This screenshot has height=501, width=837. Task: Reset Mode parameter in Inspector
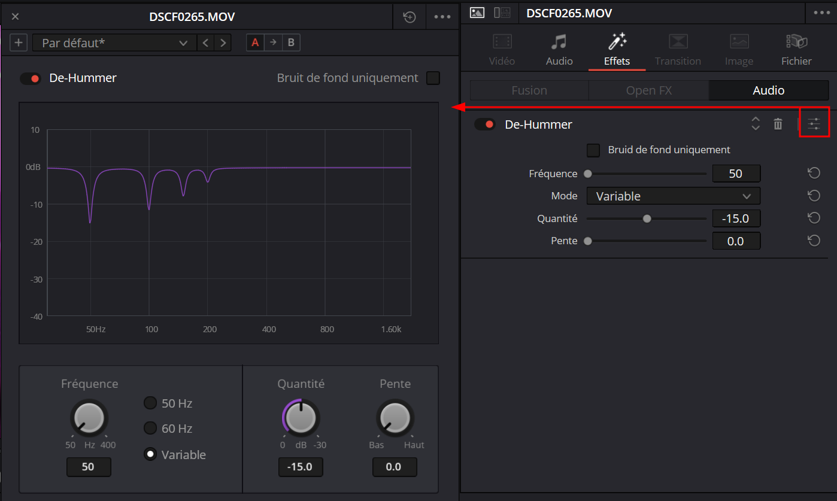coord(814,195)
